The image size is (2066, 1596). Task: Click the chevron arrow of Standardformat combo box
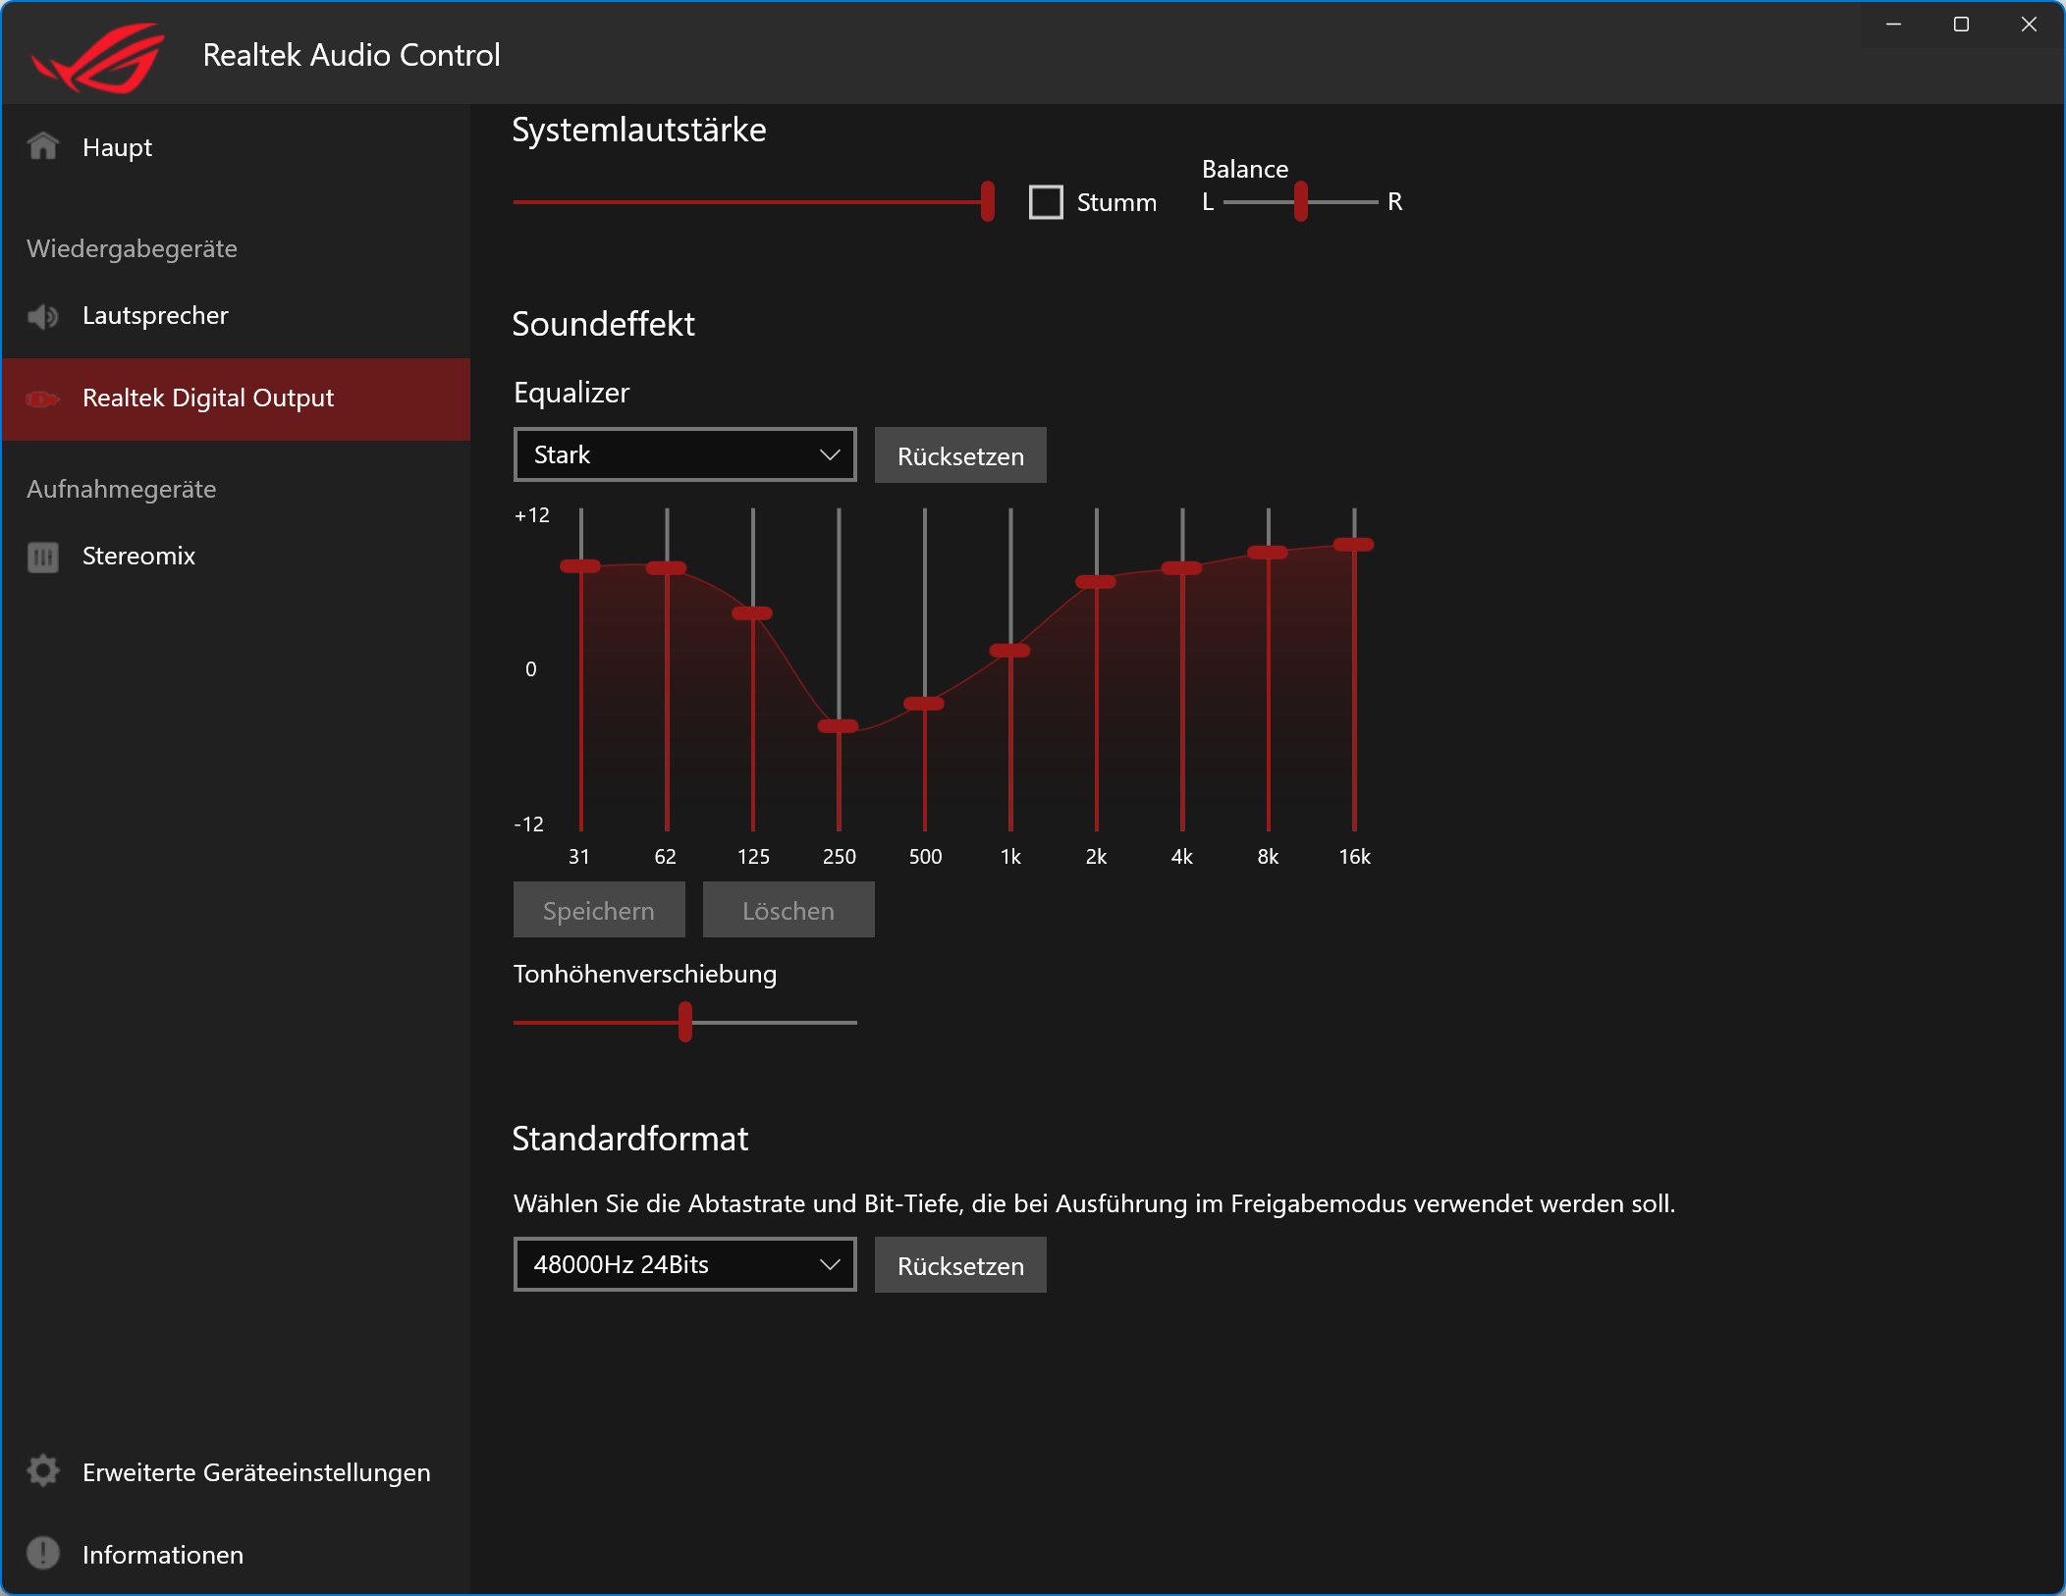point(830,1264)
